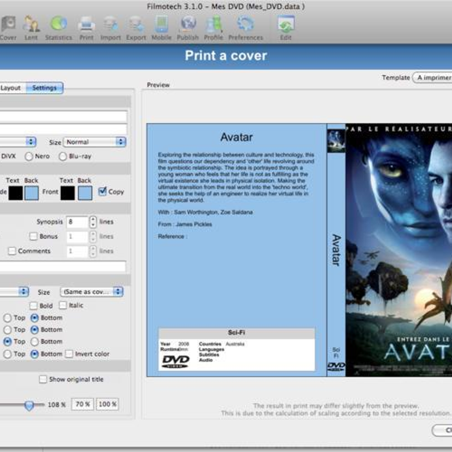Click the Bonus lines stepper

point(93,236)
